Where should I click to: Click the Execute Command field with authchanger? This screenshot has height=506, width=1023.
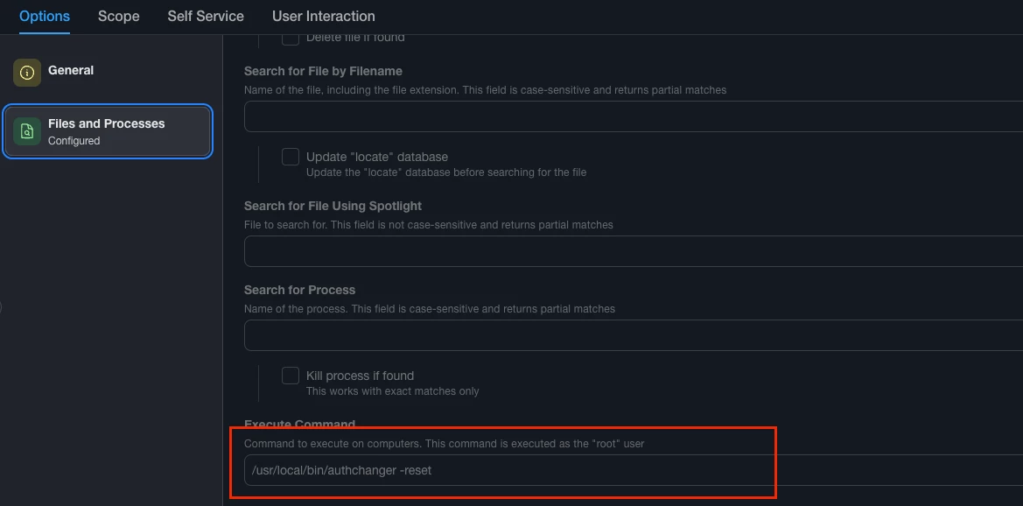[633, 470]
